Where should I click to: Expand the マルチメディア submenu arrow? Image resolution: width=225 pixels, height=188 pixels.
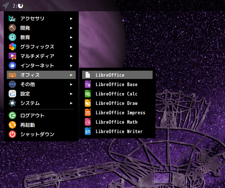[71, 56]
